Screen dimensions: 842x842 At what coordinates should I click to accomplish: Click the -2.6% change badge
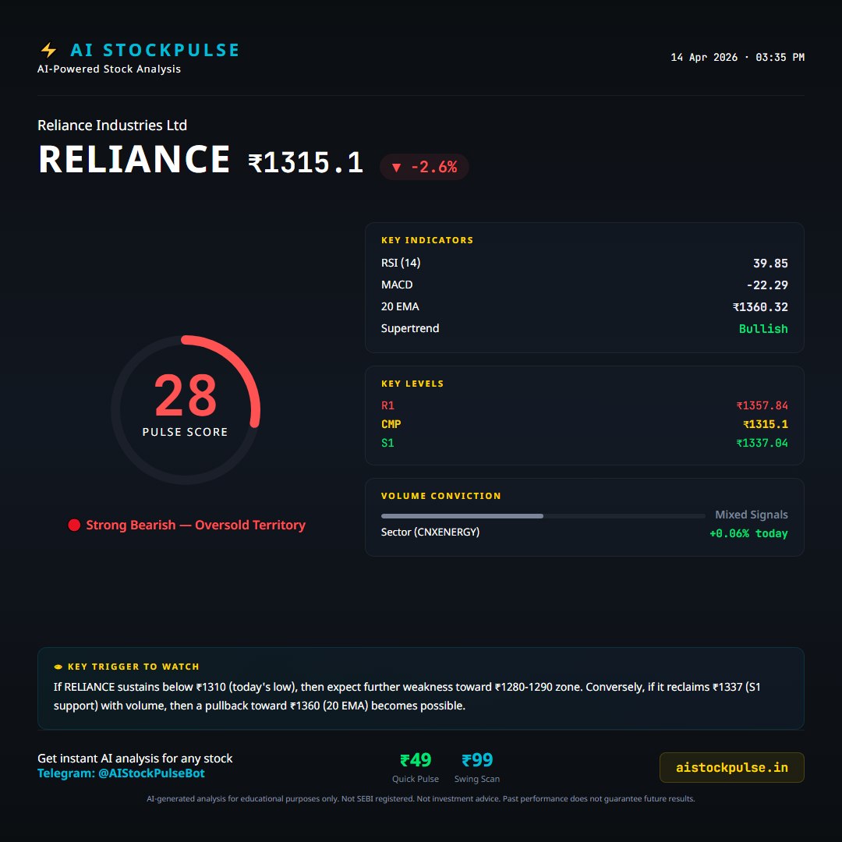tap(424, 167)
